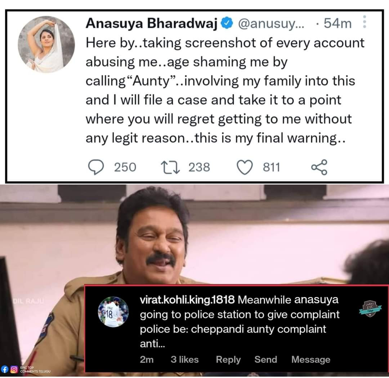
Task: Click the Instagram icon in the bottom corner
Action: (14, 369)
